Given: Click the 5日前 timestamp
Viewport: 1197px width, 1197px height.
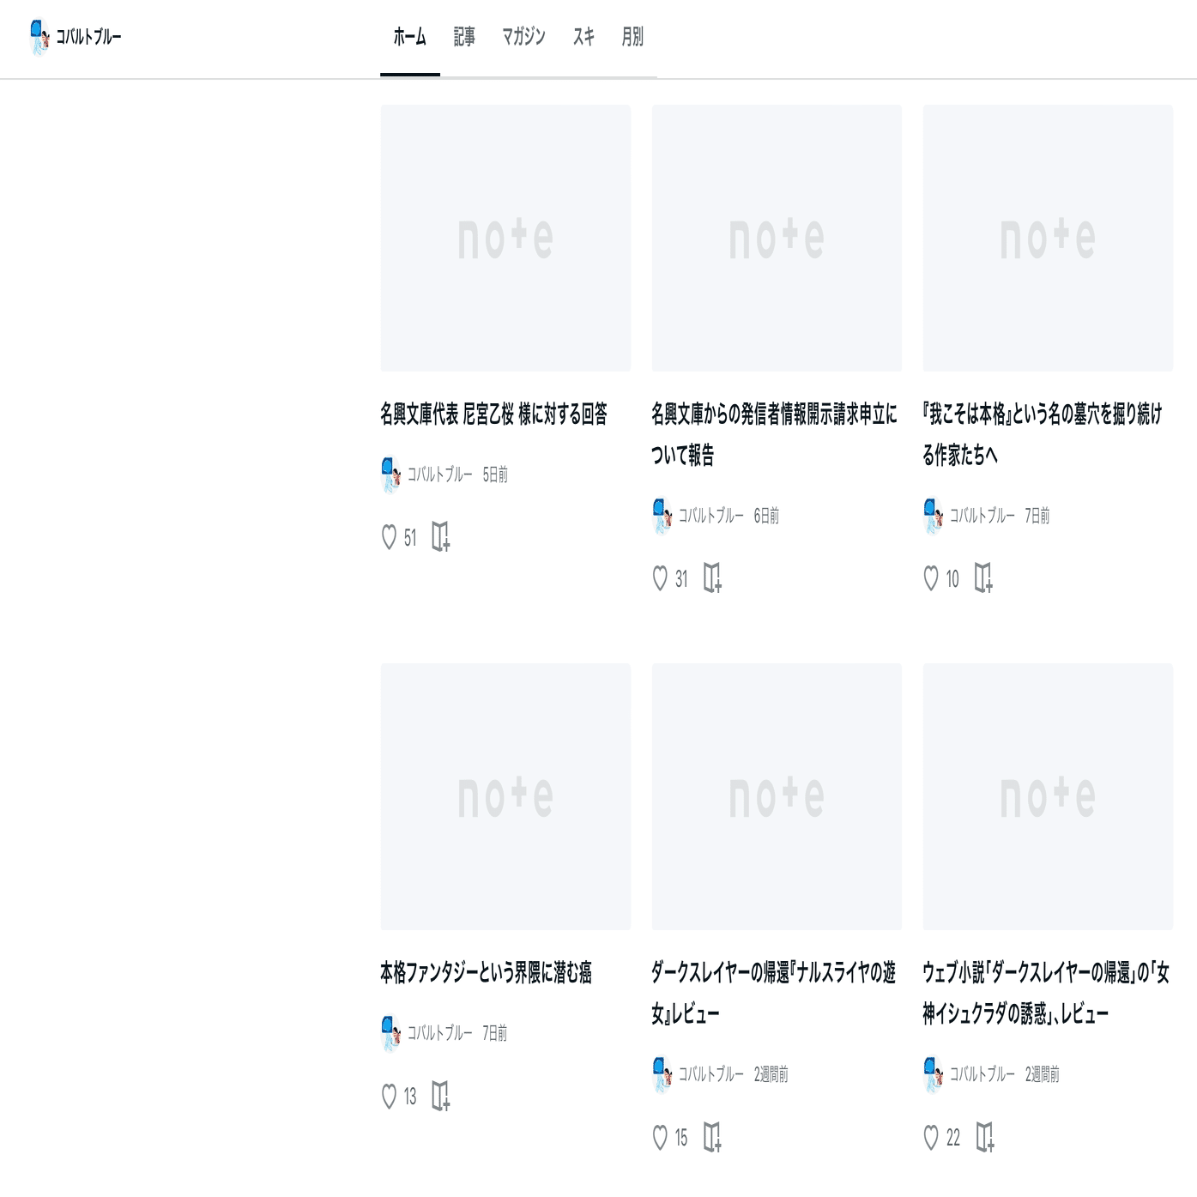Looking at the screenshot, I should (495, 475).
